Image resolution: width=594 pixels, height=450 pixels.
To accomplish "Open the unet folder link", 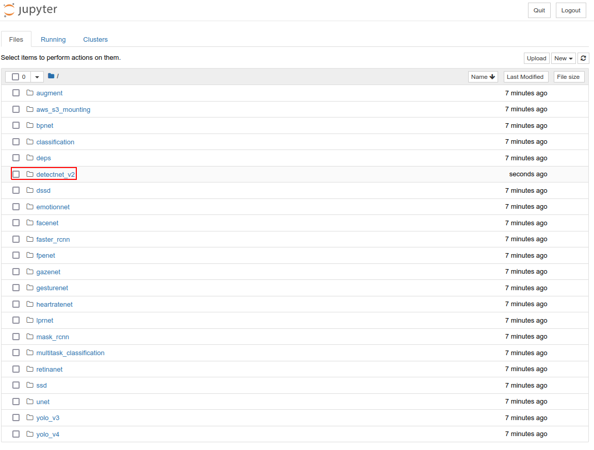I will click(x=43, y=402).
